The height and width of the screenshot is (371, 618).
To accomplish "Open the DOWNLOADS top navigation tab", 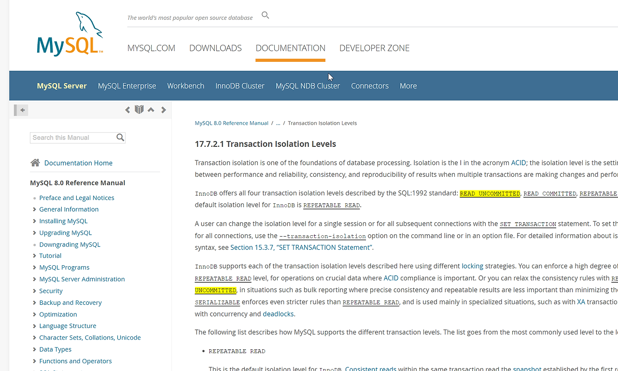I will coord(215,48).
